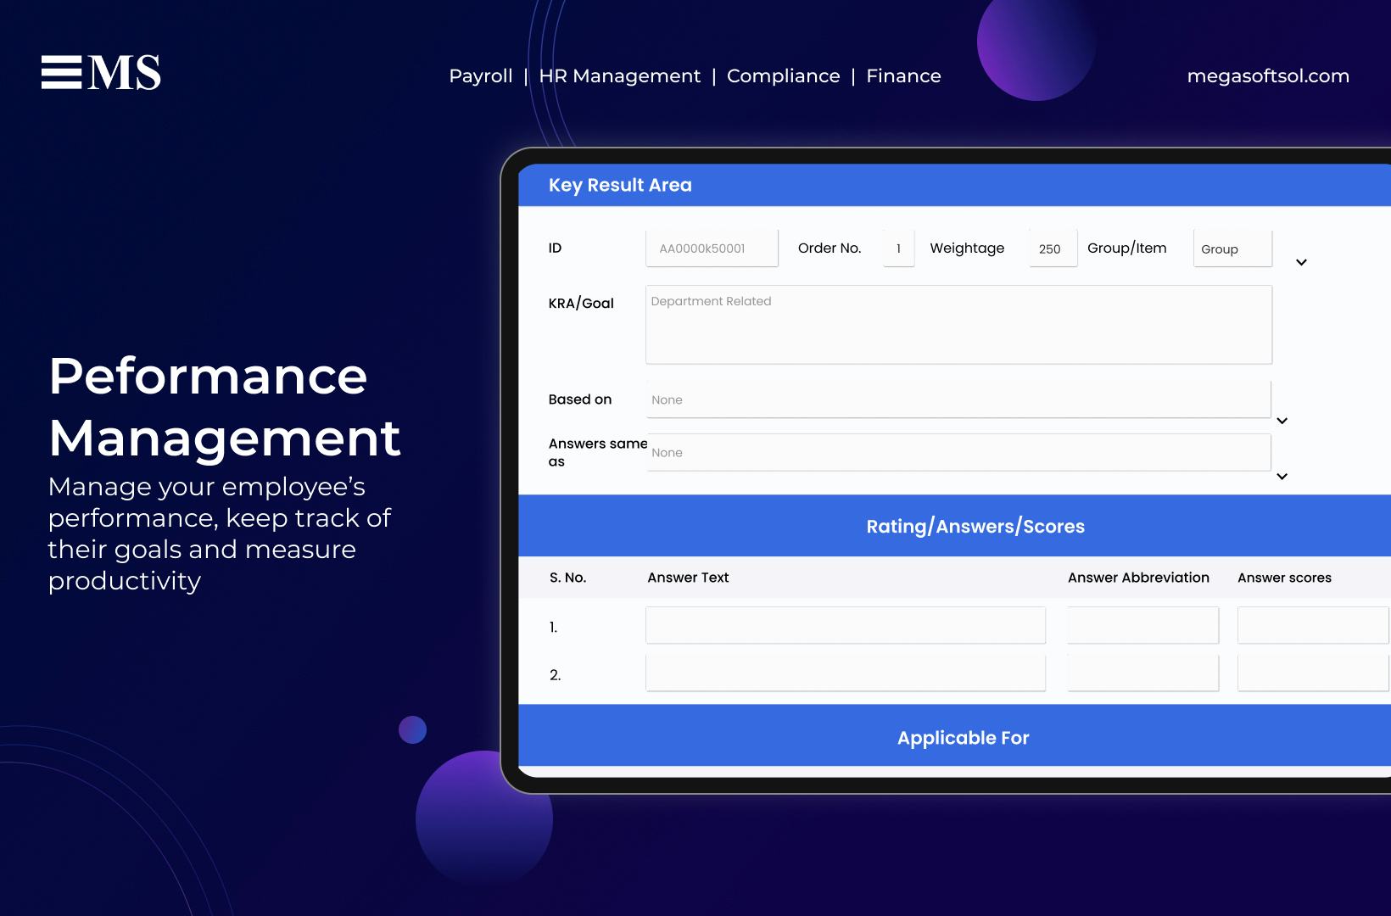The image size is (1391, 916).
Task: Click the Key Result Area header
Action: (621, 185)
